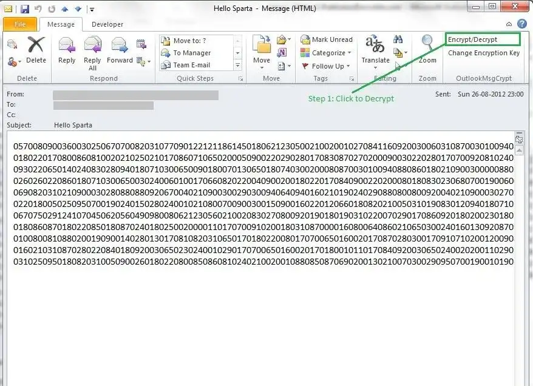Click the 'Hello Sparta' subject text
Image resolution: width=533 pixels, height=386 pixels.
(x=73, y=125)
